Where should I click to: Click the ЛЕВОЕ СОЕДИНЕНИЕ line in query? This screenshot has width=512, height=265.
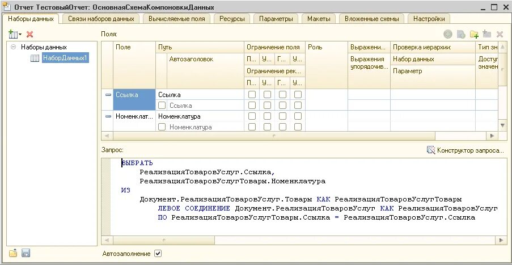click(x=328, y=208)
